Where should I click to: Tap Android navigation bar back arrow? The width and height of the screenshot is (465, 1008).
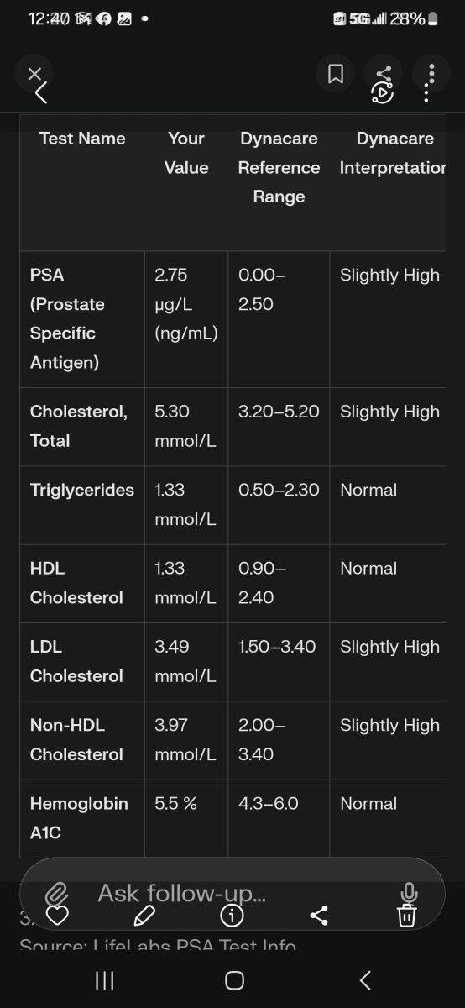coord(364,980)
